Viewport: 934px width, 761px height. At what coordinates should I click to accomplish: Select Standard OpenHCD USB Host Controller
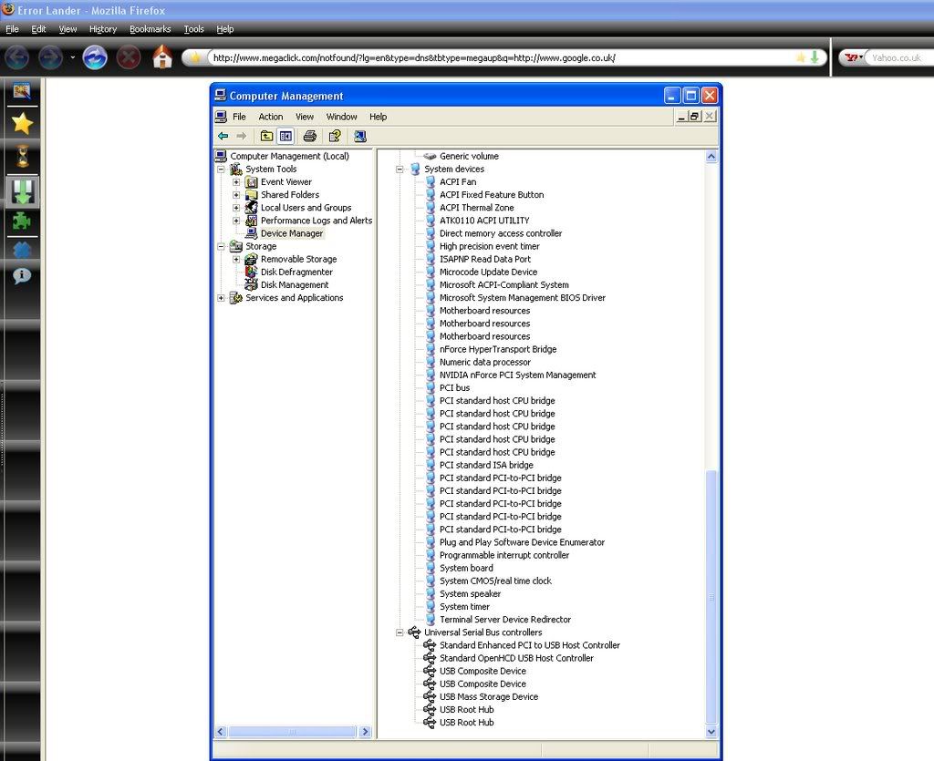point(516,658)
